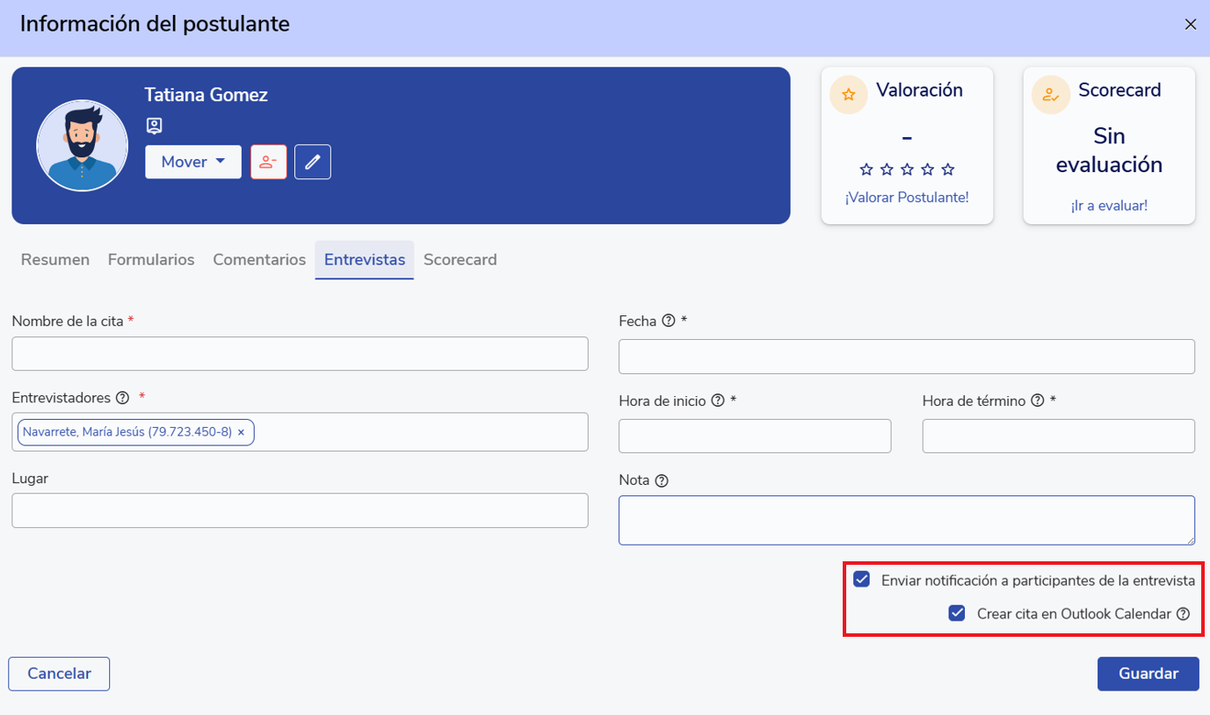Click the help icon next to Fecha
The width and height of the screenshot is (1210, 715).
[x=669, y=321]
